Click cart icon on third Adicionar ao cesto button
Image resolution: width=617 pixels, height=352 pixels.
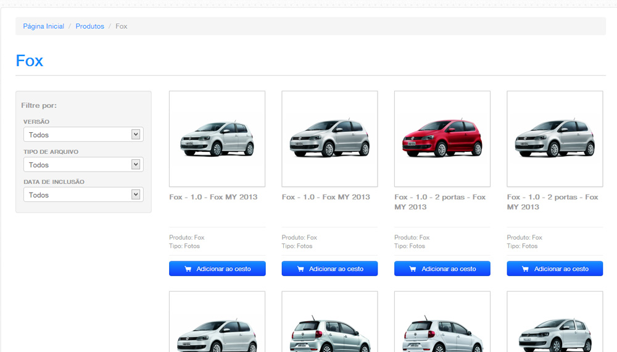pos(413,269)
